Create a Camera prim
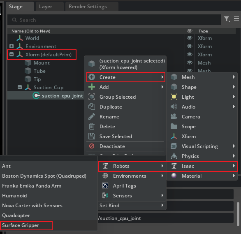The image size is (241, 234). (x=202, y=117)
